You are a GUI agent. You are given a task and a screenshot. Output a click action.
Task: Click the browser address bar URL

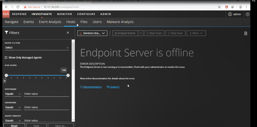coord(61,7)
